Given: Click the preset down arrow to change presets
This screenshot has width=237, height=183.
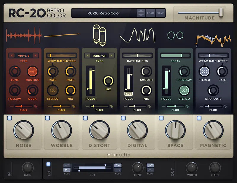Looking at the screenshot, I should pos(140,15).
